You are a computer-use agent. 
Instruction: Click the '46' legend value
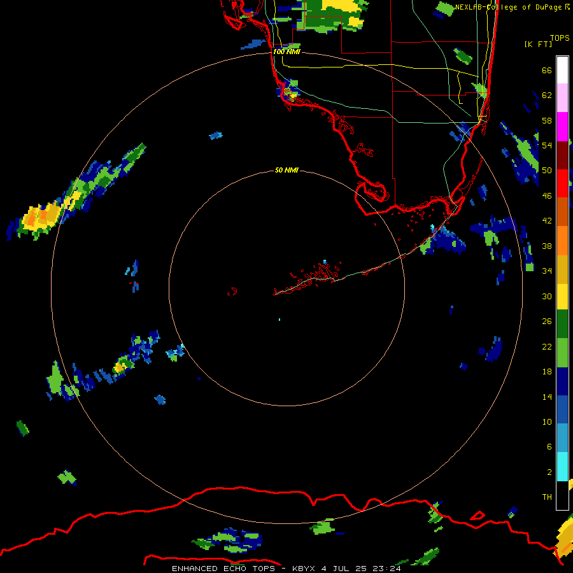click(x=547, y=196)
